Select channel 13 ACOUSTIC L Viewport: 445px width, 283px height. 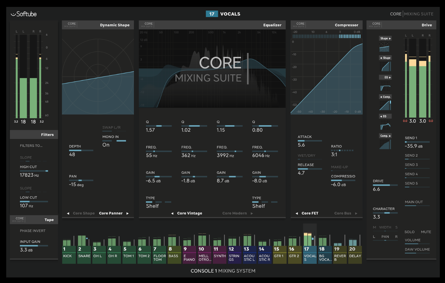coord(249,255)
